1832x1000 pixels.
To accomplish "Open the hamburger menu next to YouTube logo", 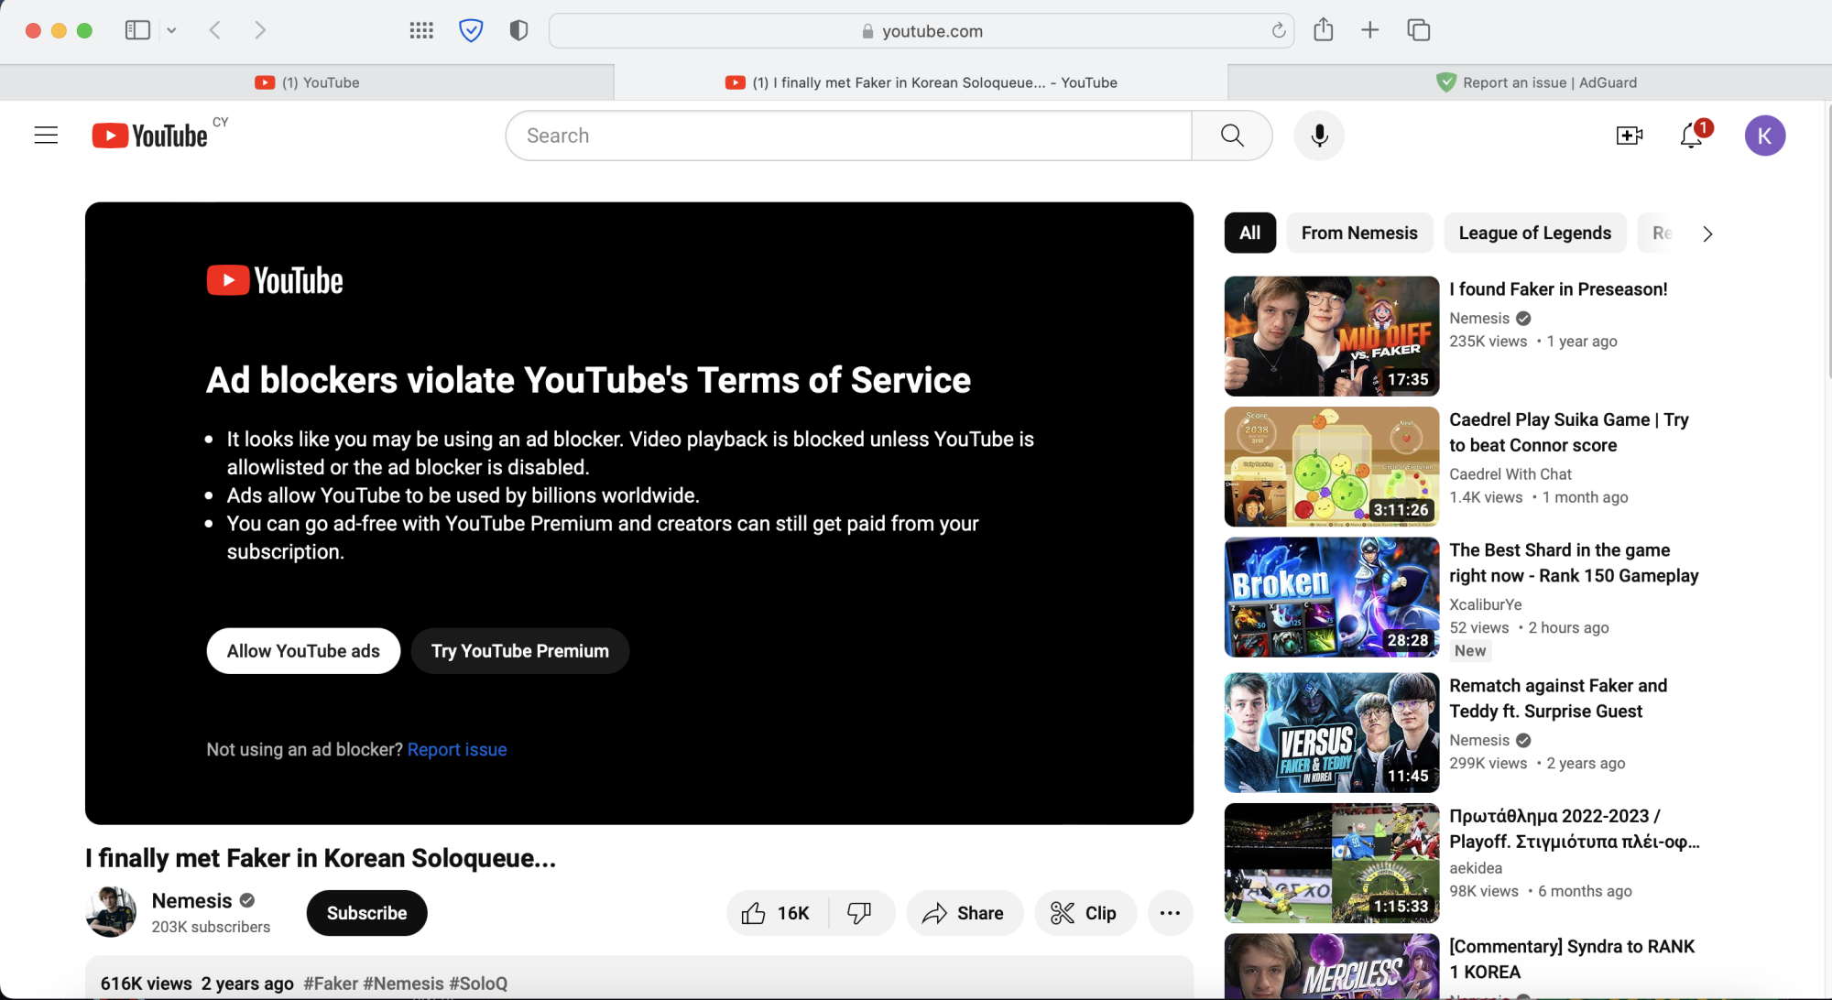I will tap(46, 135).
